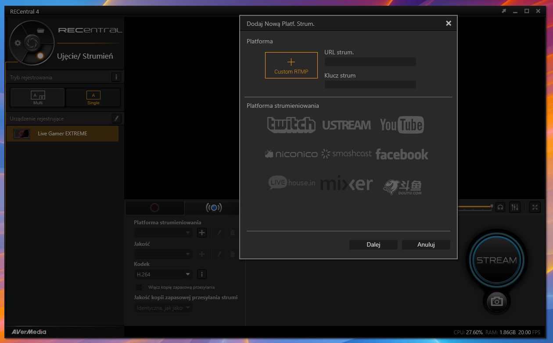Screen dimensions: 553x343
Task: Show info for Kodek
Action: pyautogui.click(x=202, y=275)
